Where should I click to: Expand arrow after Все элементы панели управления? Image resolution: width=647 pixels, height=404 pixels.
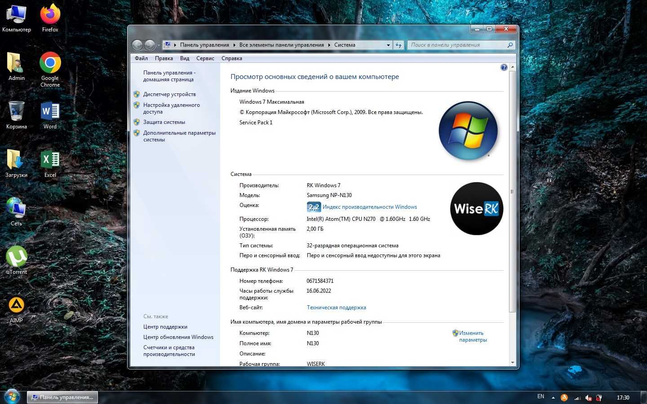329,45
